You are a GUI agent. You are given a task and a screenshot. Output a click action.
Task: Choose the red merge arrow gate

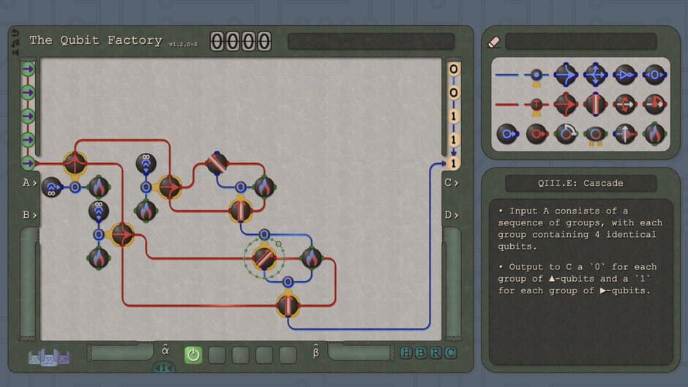coord(566,105)
